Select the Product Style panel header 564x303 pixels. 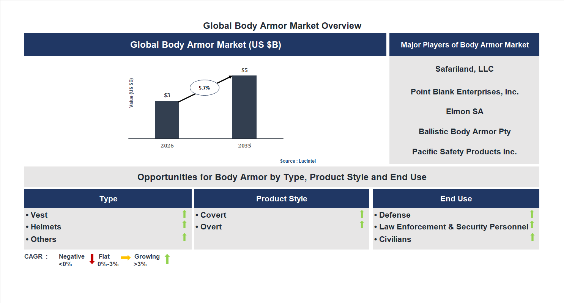click(281, 198)
